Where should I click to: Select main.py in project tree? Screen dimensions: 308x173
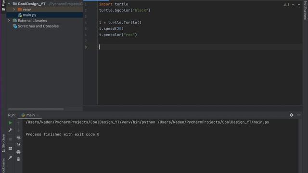(45, 15)
